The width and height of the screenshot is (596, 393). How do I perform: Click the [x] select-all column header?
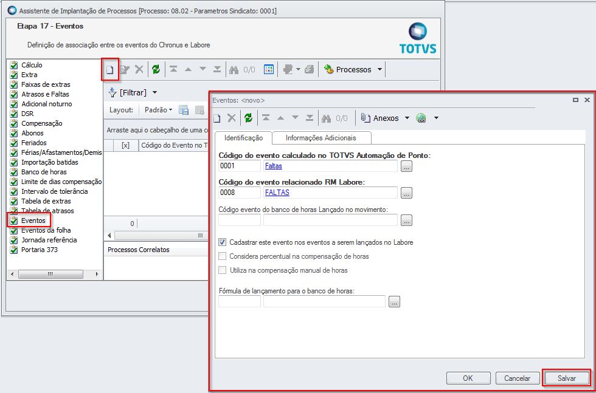pyautogui.click(x=126, y=145)
